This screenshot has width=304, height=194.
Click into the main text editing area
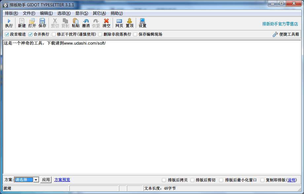[152, 107]
